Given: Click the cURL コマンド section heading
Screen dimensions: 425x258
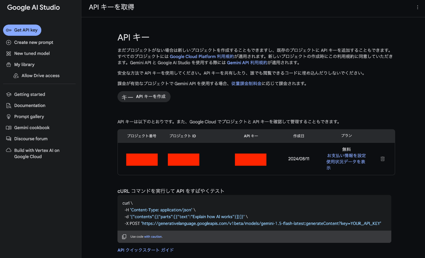Looking at the screenshot, I should click(171, 191).
